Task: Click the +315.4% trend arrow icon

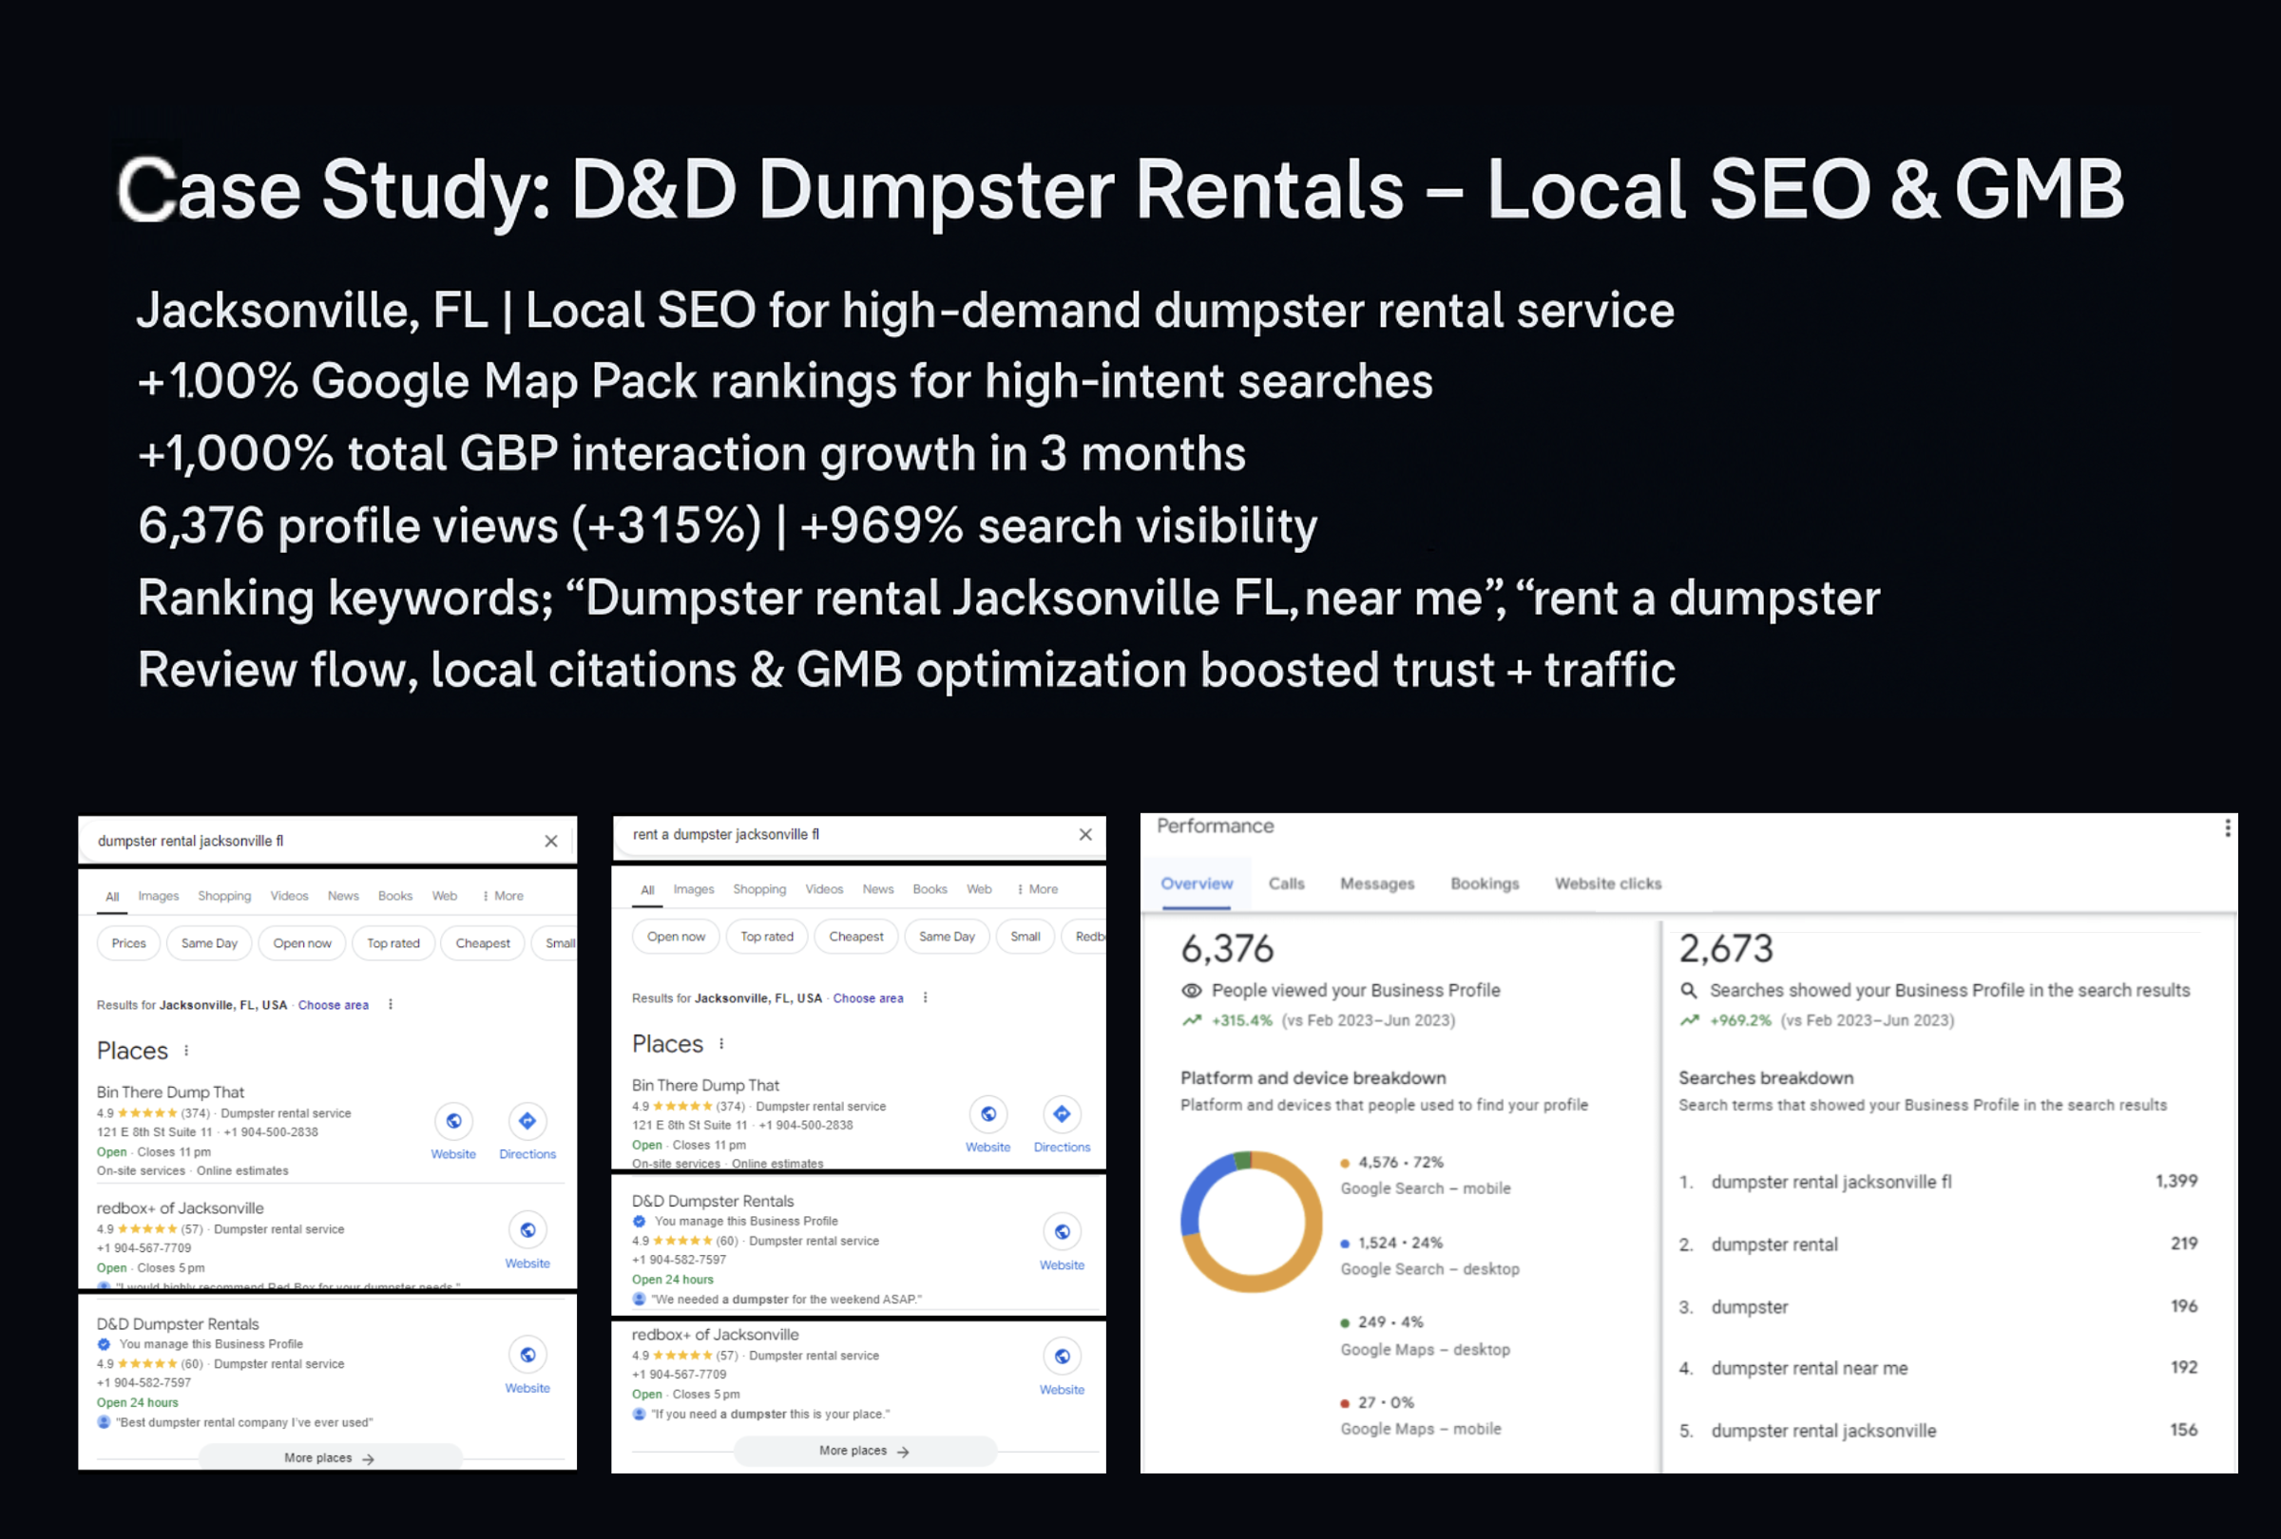Action: pyautogui.click(x=1192, y=1020)
